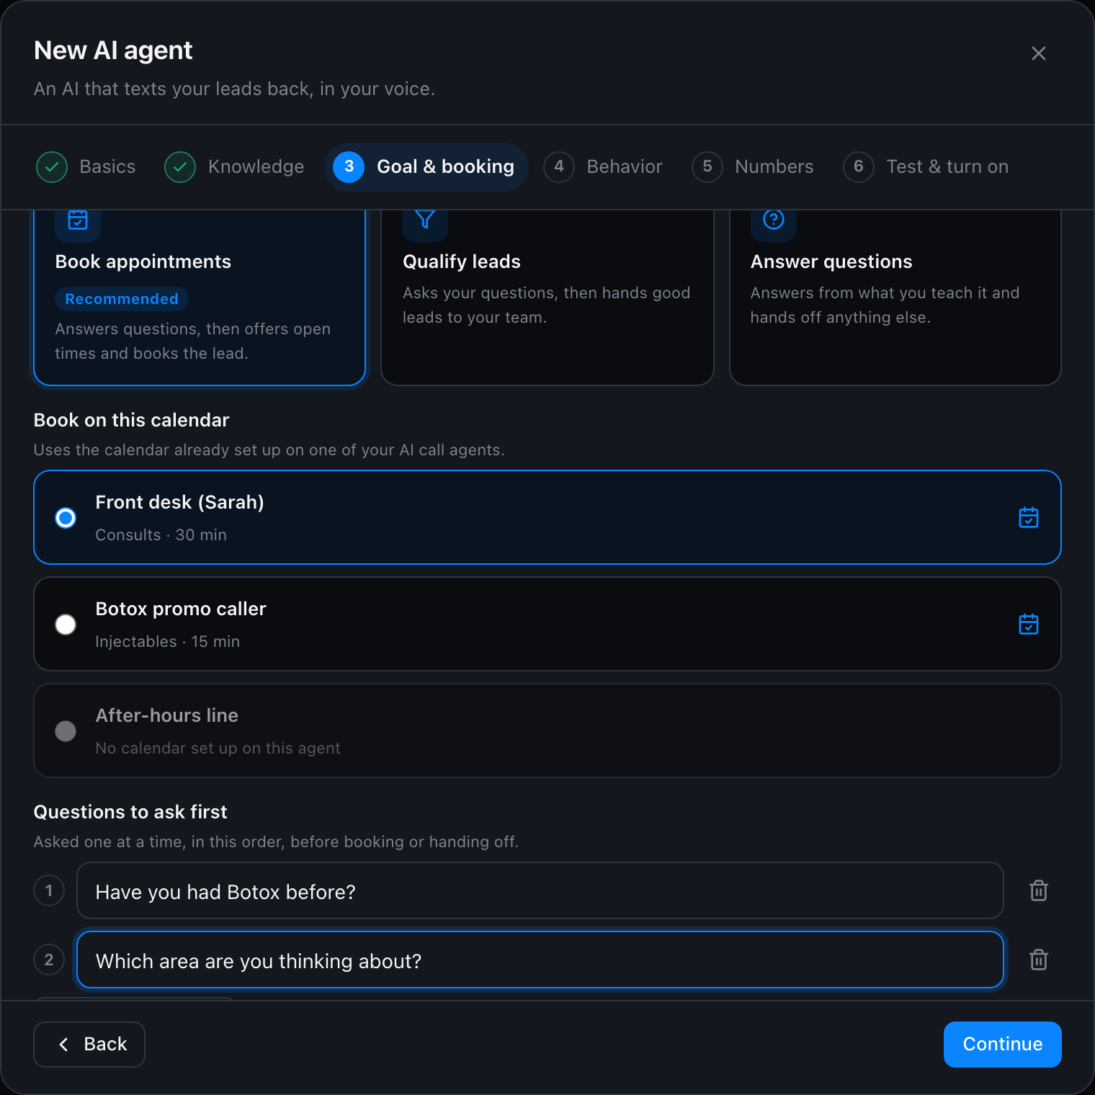1095x1095 pixels.
Task: Click the Qualify leads funnel icon
Action: [x=425, y=220]
